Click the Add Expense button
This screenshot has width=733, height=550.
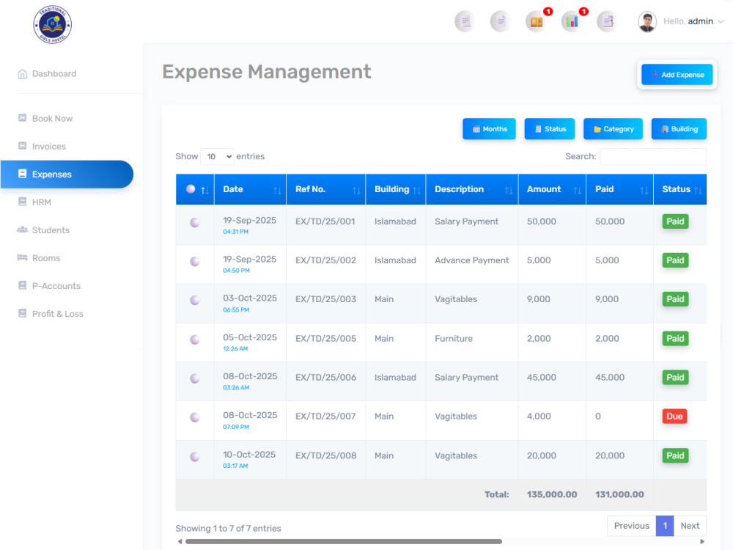coord(677,74)
